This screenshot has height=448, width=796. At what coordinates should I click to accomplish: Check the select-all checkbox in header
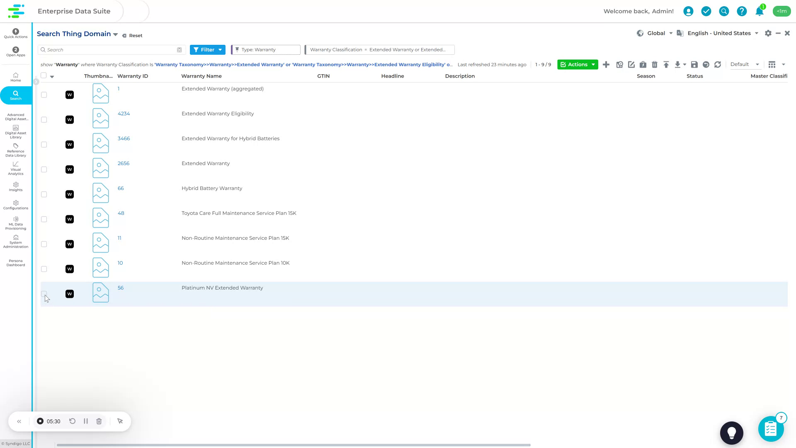44,75
